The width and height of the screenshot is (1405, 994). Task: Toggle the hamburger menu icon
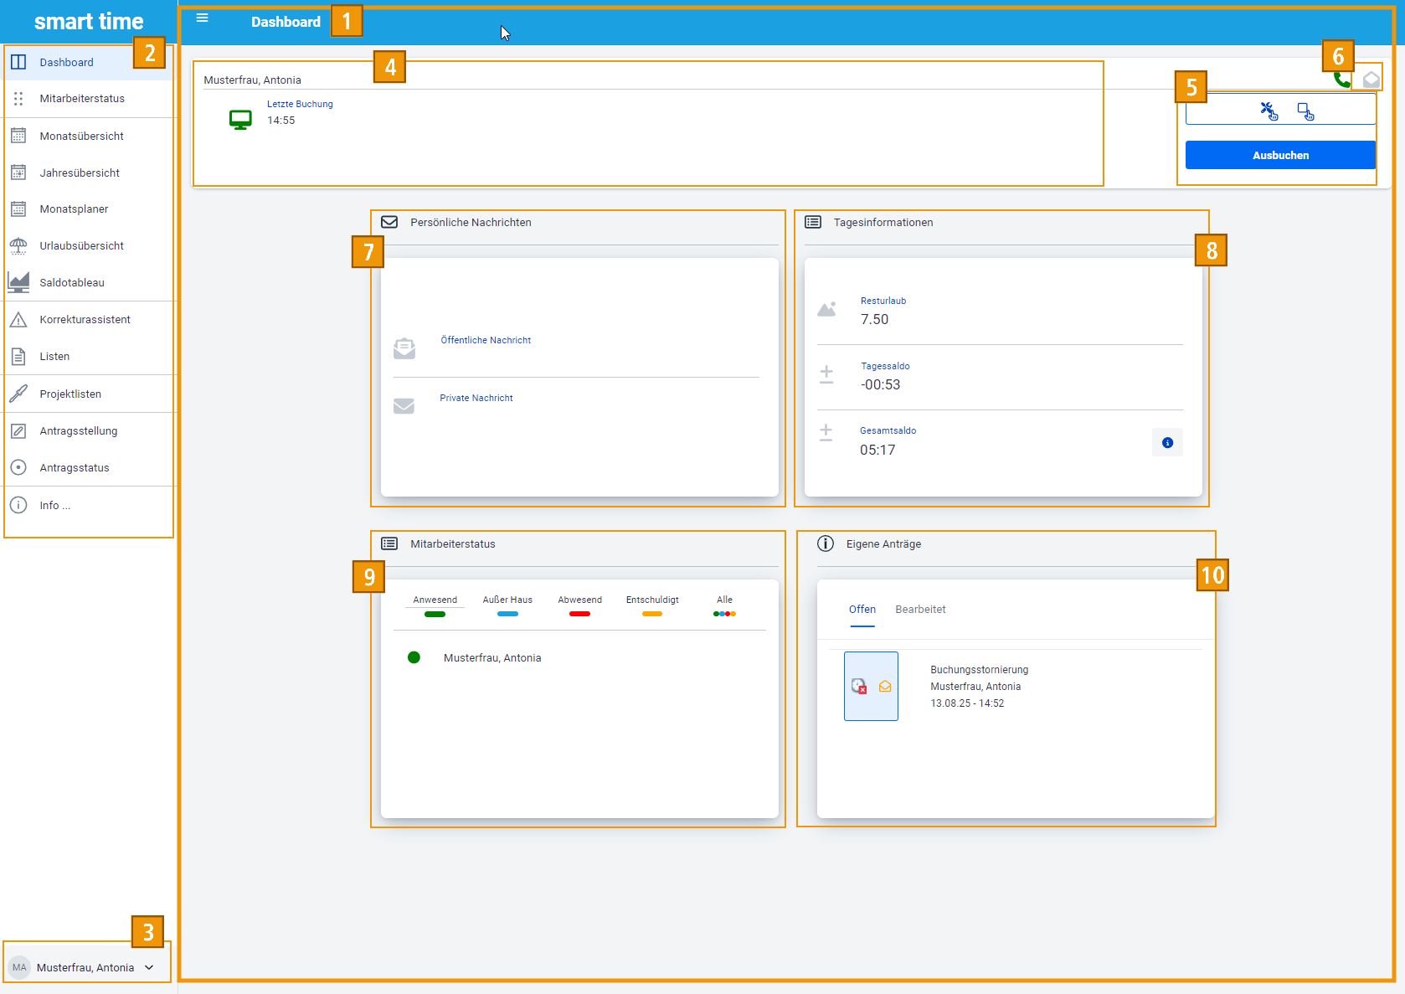click(x=202, y=18)
